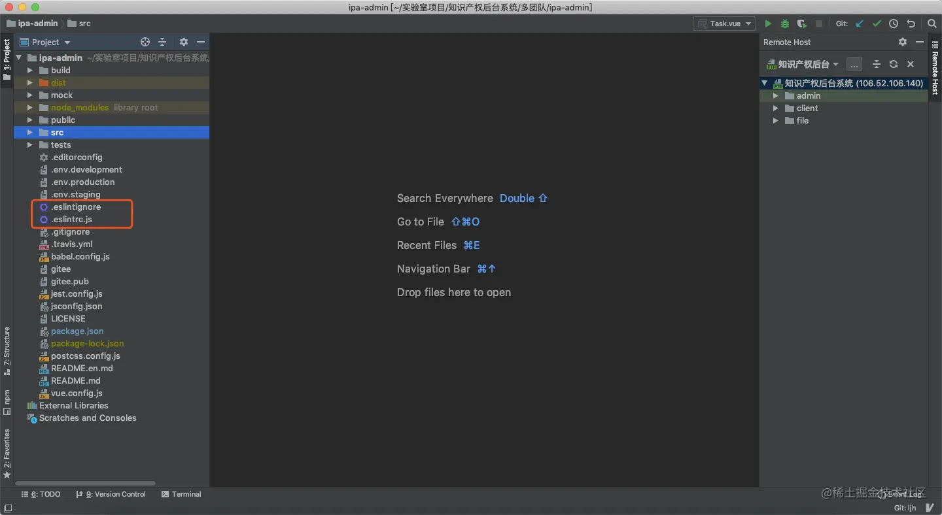Select the package.json file

[x=77, y=331]
